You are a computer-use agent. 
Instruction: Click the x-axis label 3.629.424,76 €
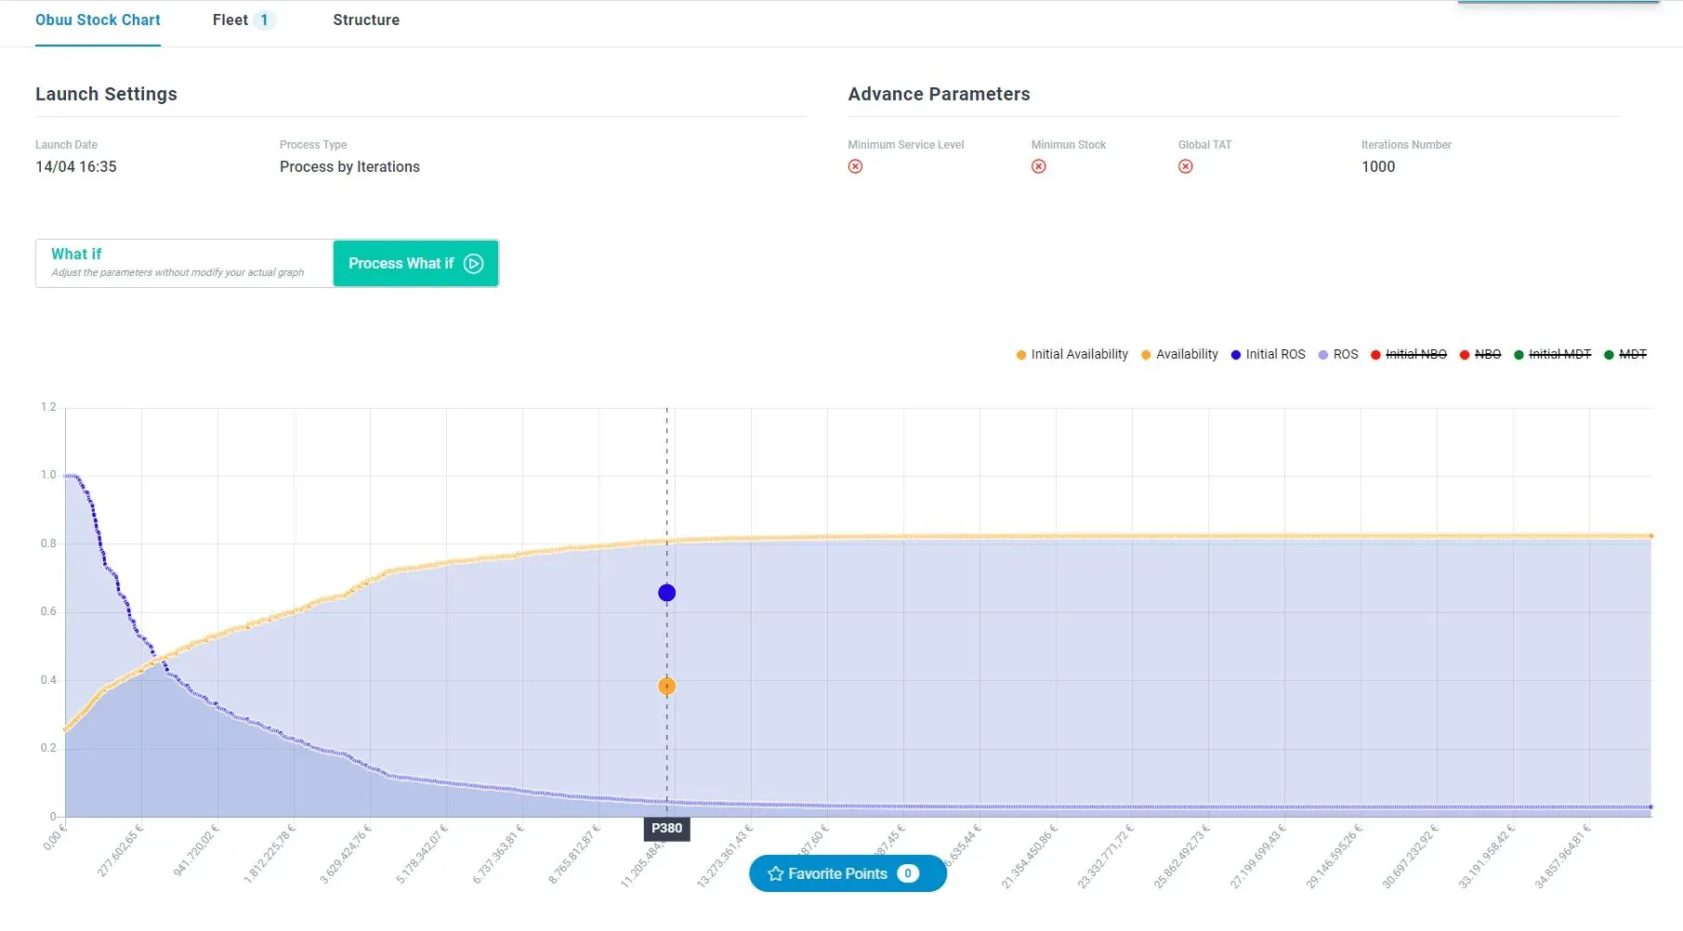click(347, 853)
